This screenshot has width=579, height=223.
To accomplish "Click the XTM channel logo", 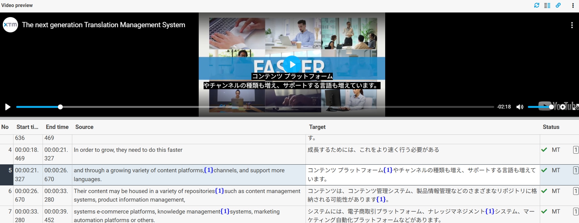I will (10, 25).
